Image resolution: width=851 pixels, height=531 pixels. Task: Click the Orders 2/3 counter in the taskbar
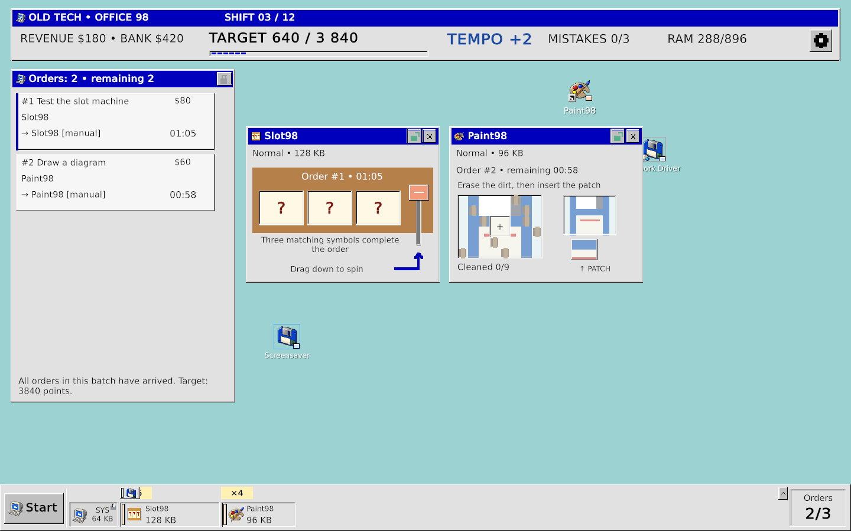point(818,507)
